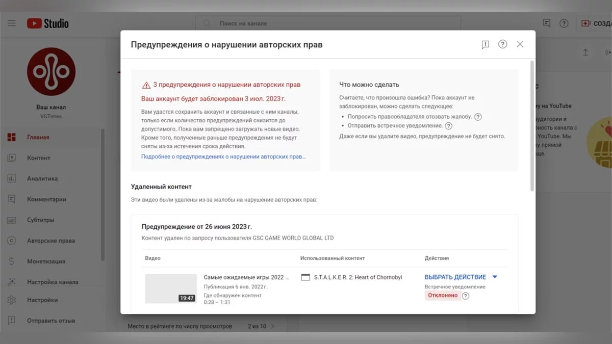This screenshot has height=344, width=612.
Task: Open Контент in the sidebar
Action: point(39,158)
